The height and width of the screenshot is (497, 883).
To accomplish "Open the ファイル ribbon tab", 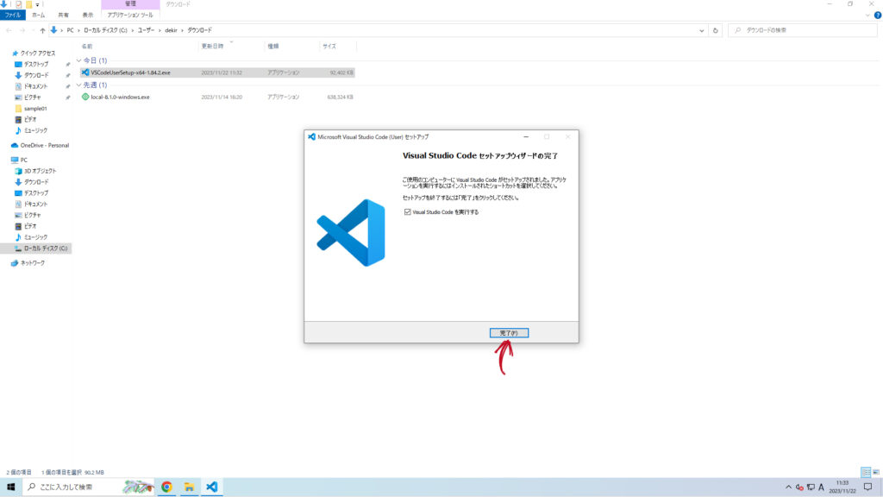I will (x=12, y=16).
